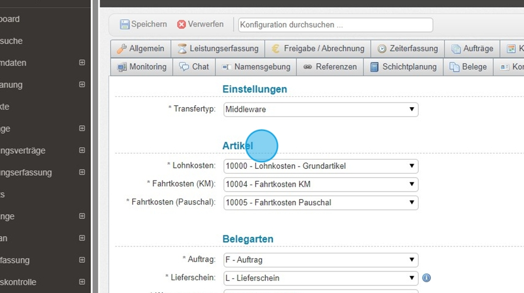The width and height of the screenshot is (524, 293).
Task: Open the Fahrtkosten (Pauschal) dropdown
Action: [321, 203]
